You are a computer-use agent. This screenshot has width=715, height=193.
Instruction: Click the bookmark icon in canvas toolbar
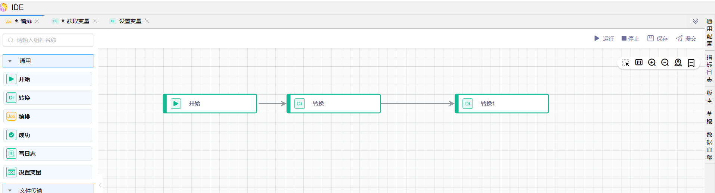(691, 63)
